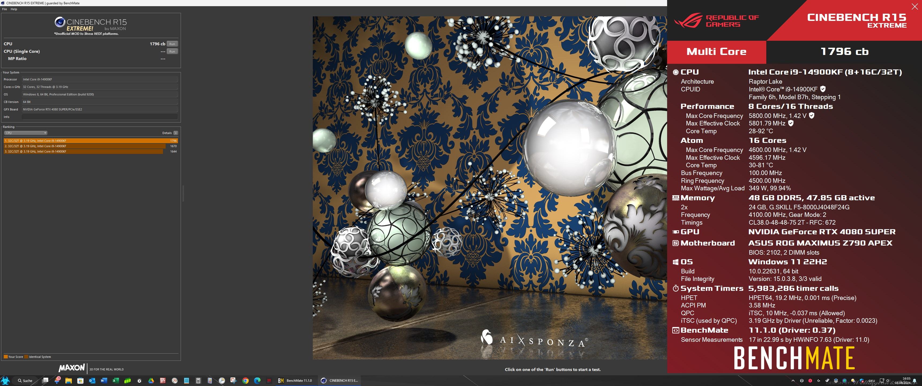Open the Help menu
The height and width of the screenshot is (386, 922).
[x=14, y=9]
